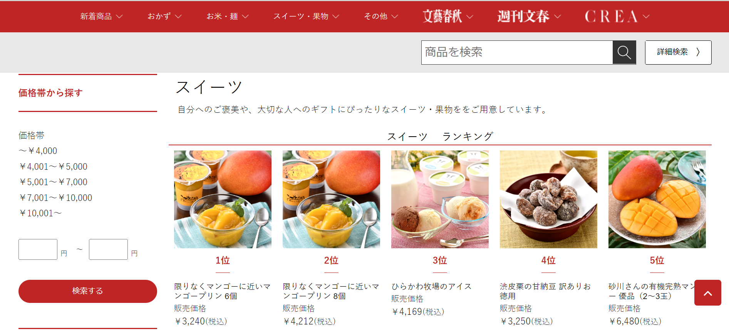
Task: Expand the おかず dropdown
Action: click(164, 16)
